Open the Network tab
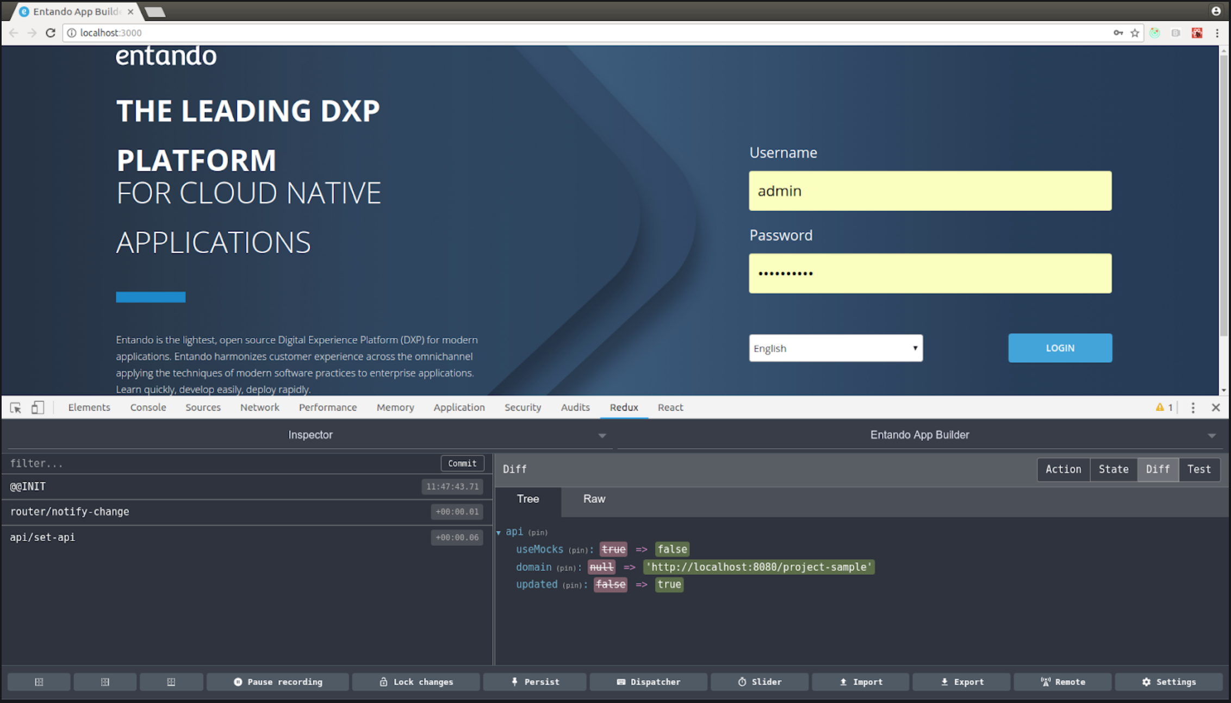This screenshot has height=703, width=1231. [259, 407]
